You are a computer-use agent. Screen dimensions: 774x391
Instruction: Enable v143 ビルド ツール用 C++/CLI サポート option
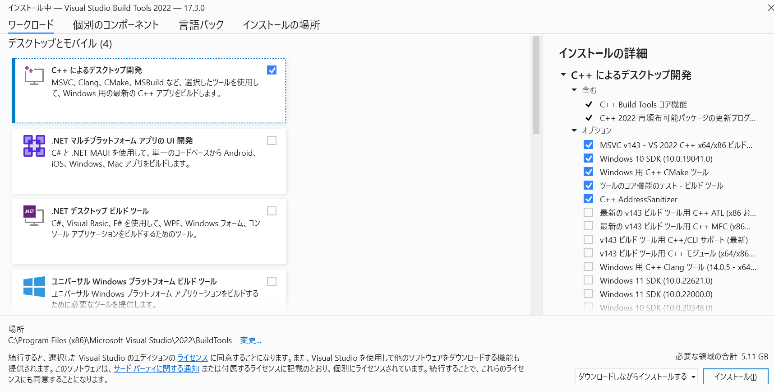[x=588, y=239]
